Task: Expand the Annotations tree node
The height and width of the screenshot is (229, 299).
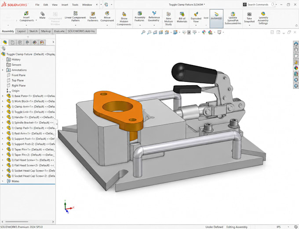Action: coord(3,70)
